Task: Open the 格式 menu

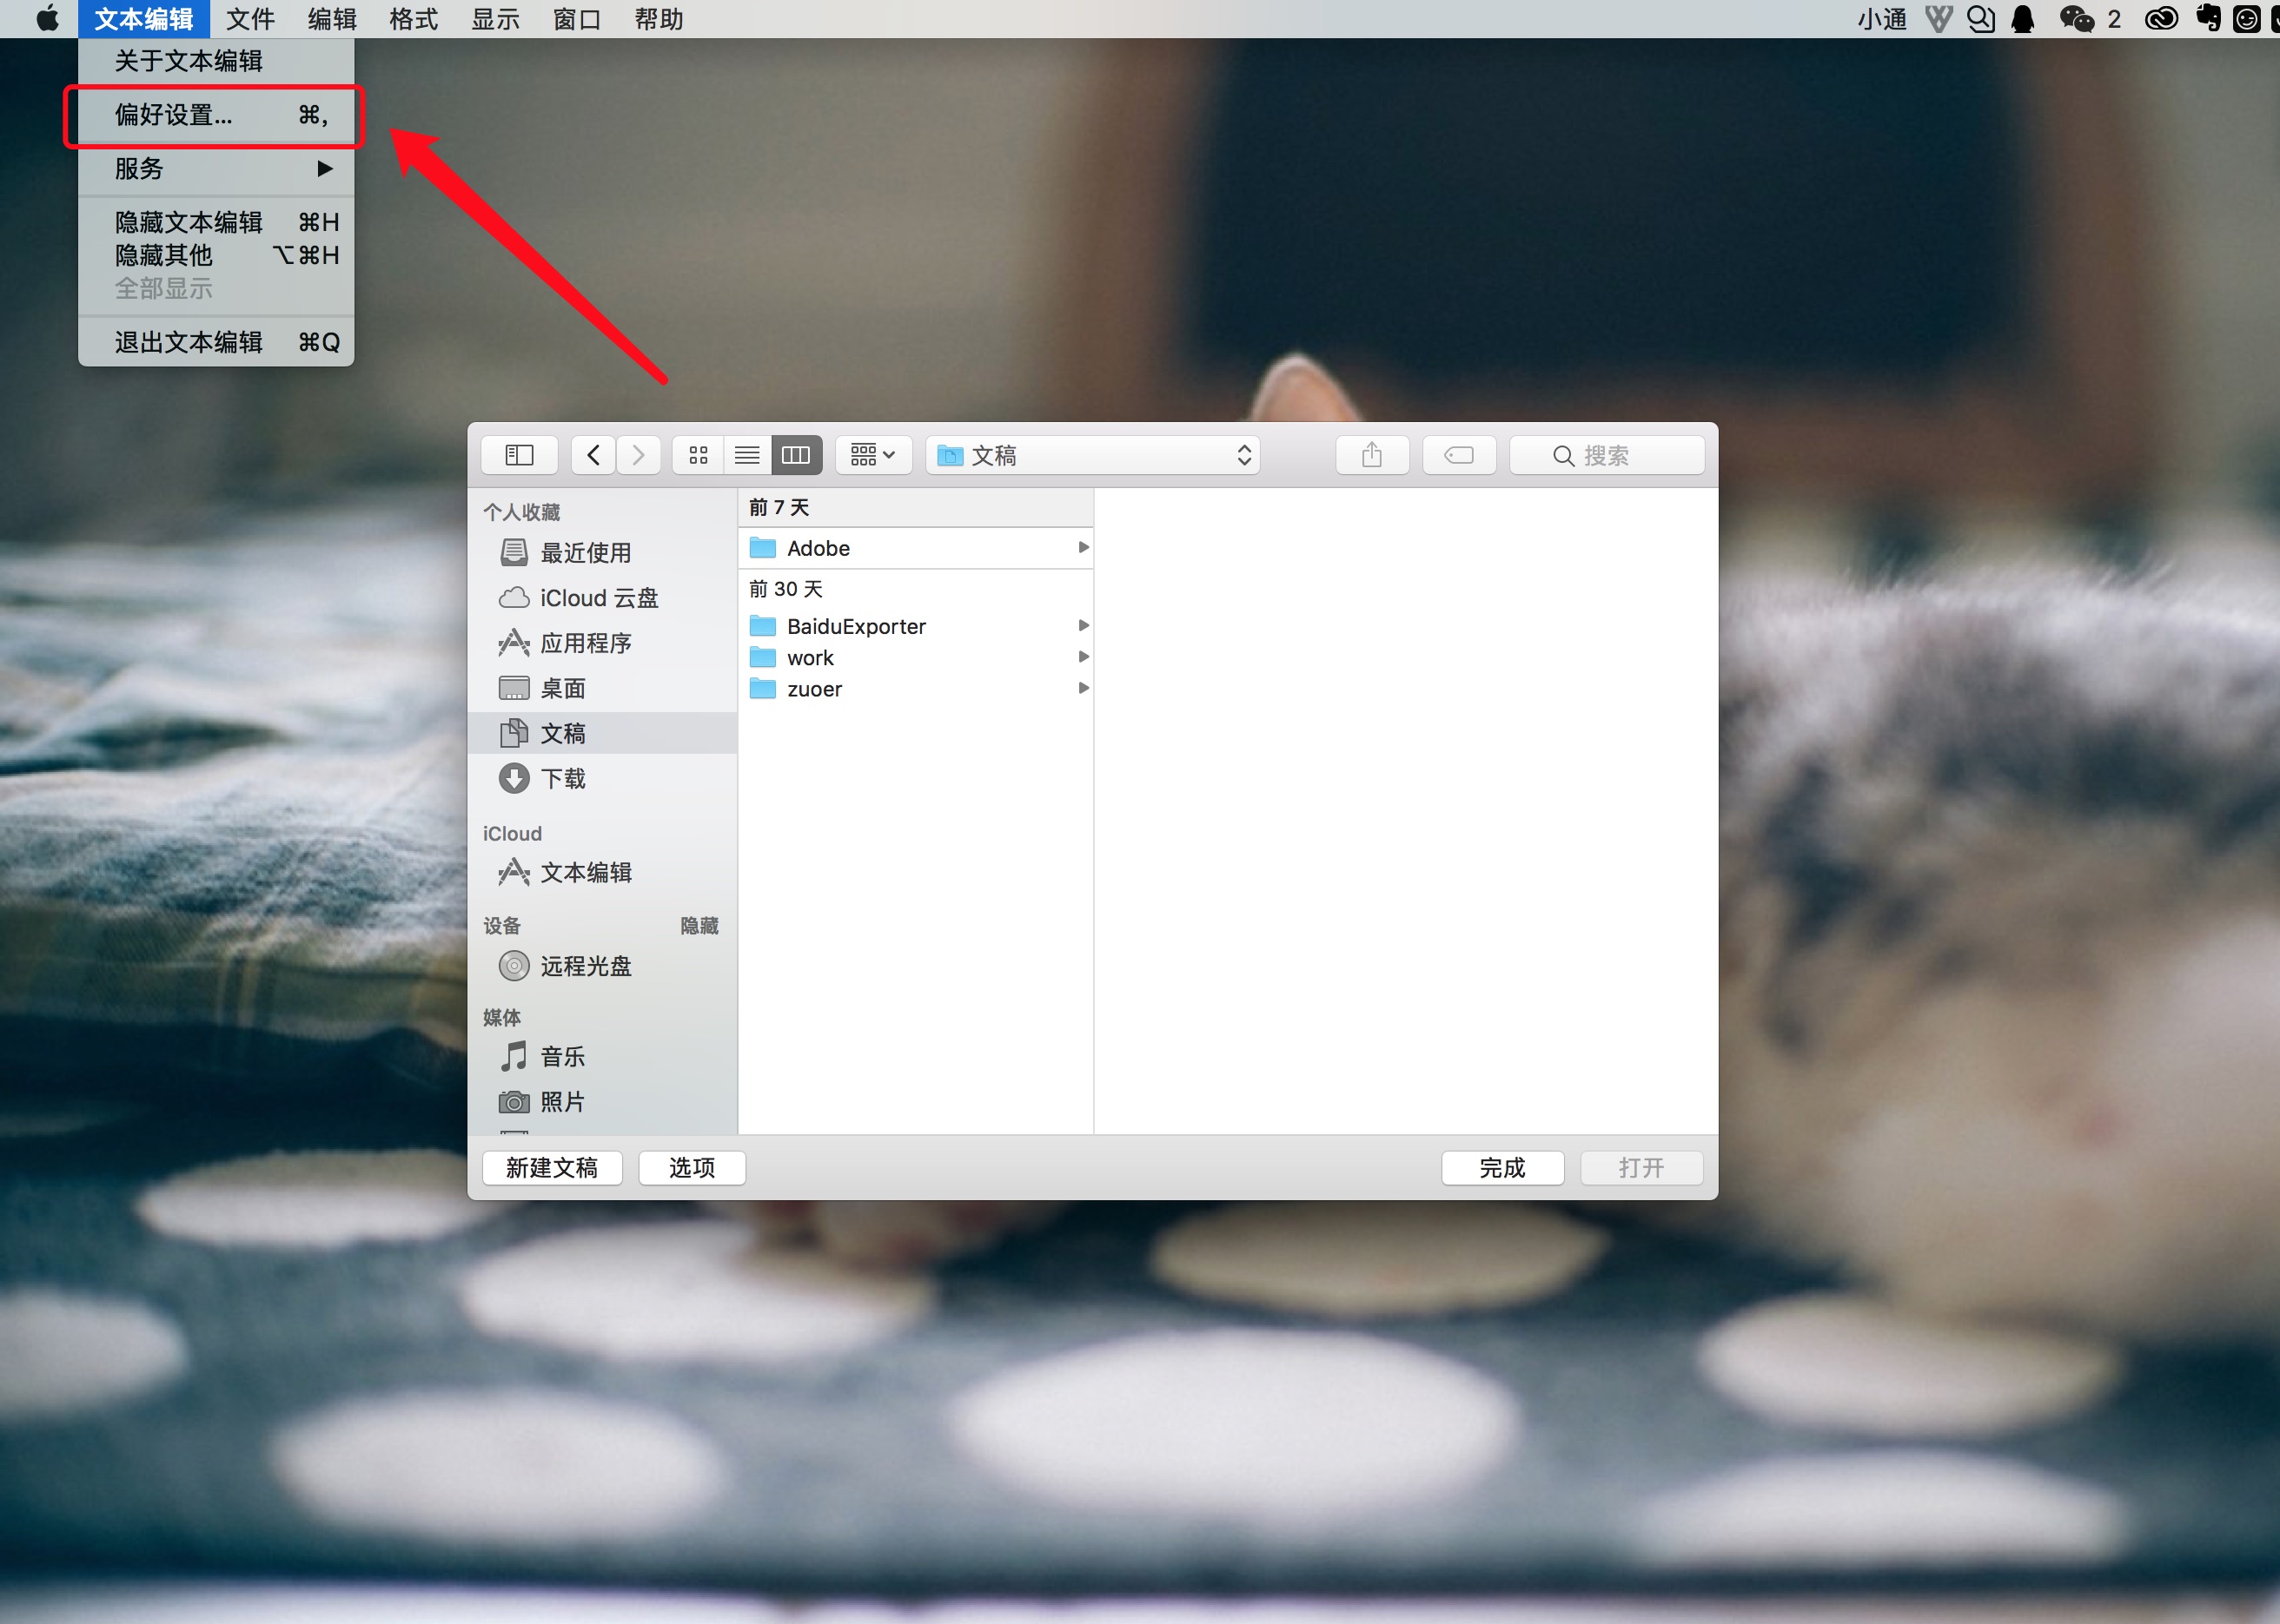Action: point(414,19)
